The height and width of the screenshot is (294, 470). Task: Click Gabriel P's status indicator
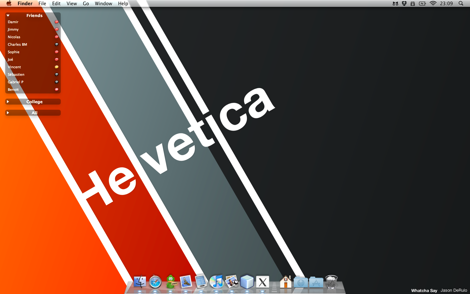[x=56, y=82]
